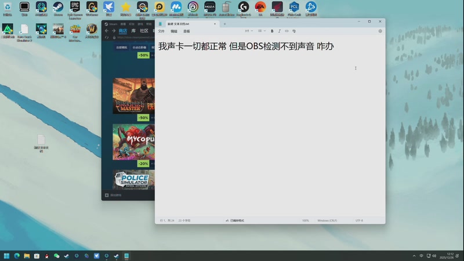This screenshot has height=261, width=464.
Task: Open the volume control in system tray
Action: 434,256
